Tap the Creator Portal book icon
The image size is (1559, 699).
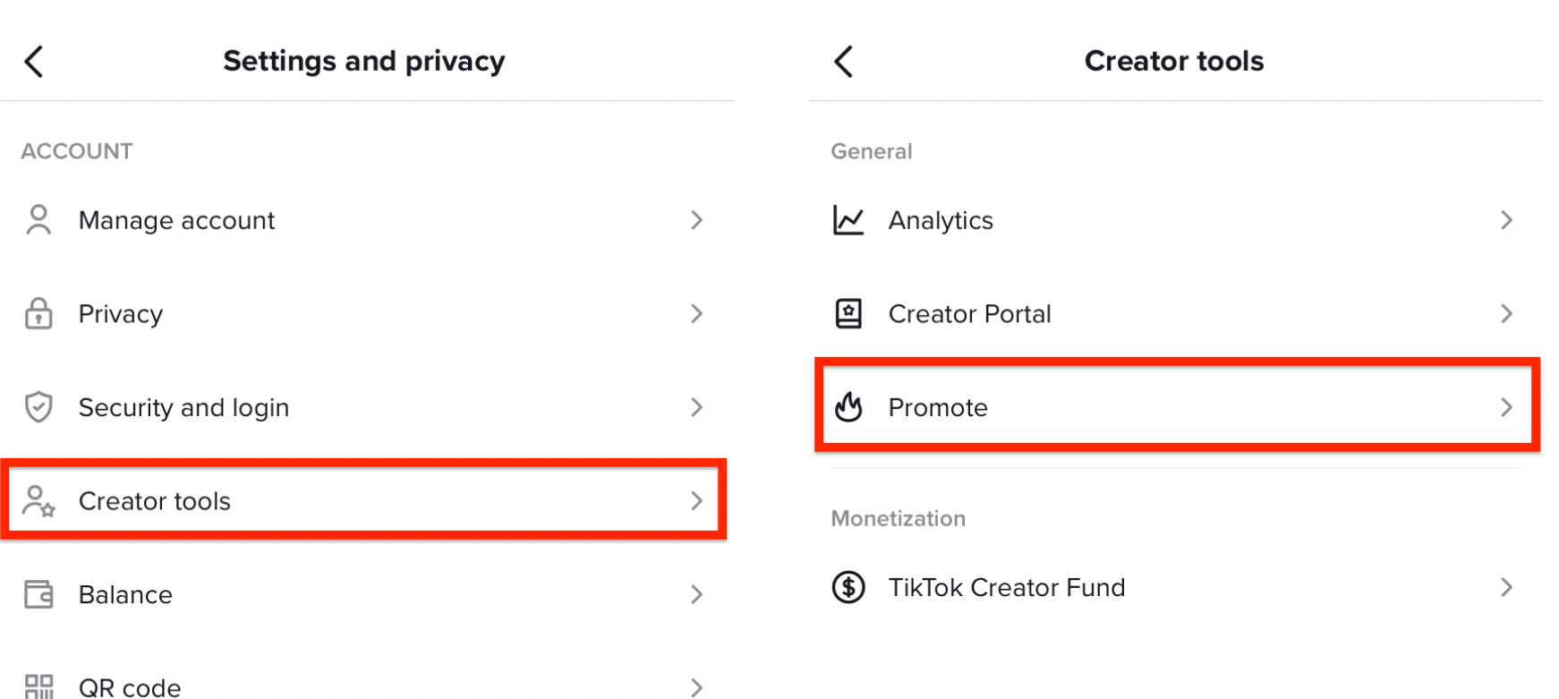coord(848,314)
